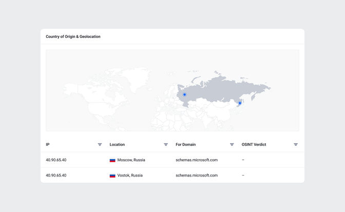The width and height of the screenshot is (345, 212).
Task: Select IP 40.90.65.40 in Moscow row
Action: click(x=56, y=160)
